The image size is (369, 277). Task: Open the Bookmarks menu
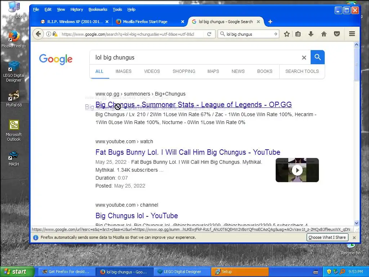pyautogui.click(x=98, y=9)
